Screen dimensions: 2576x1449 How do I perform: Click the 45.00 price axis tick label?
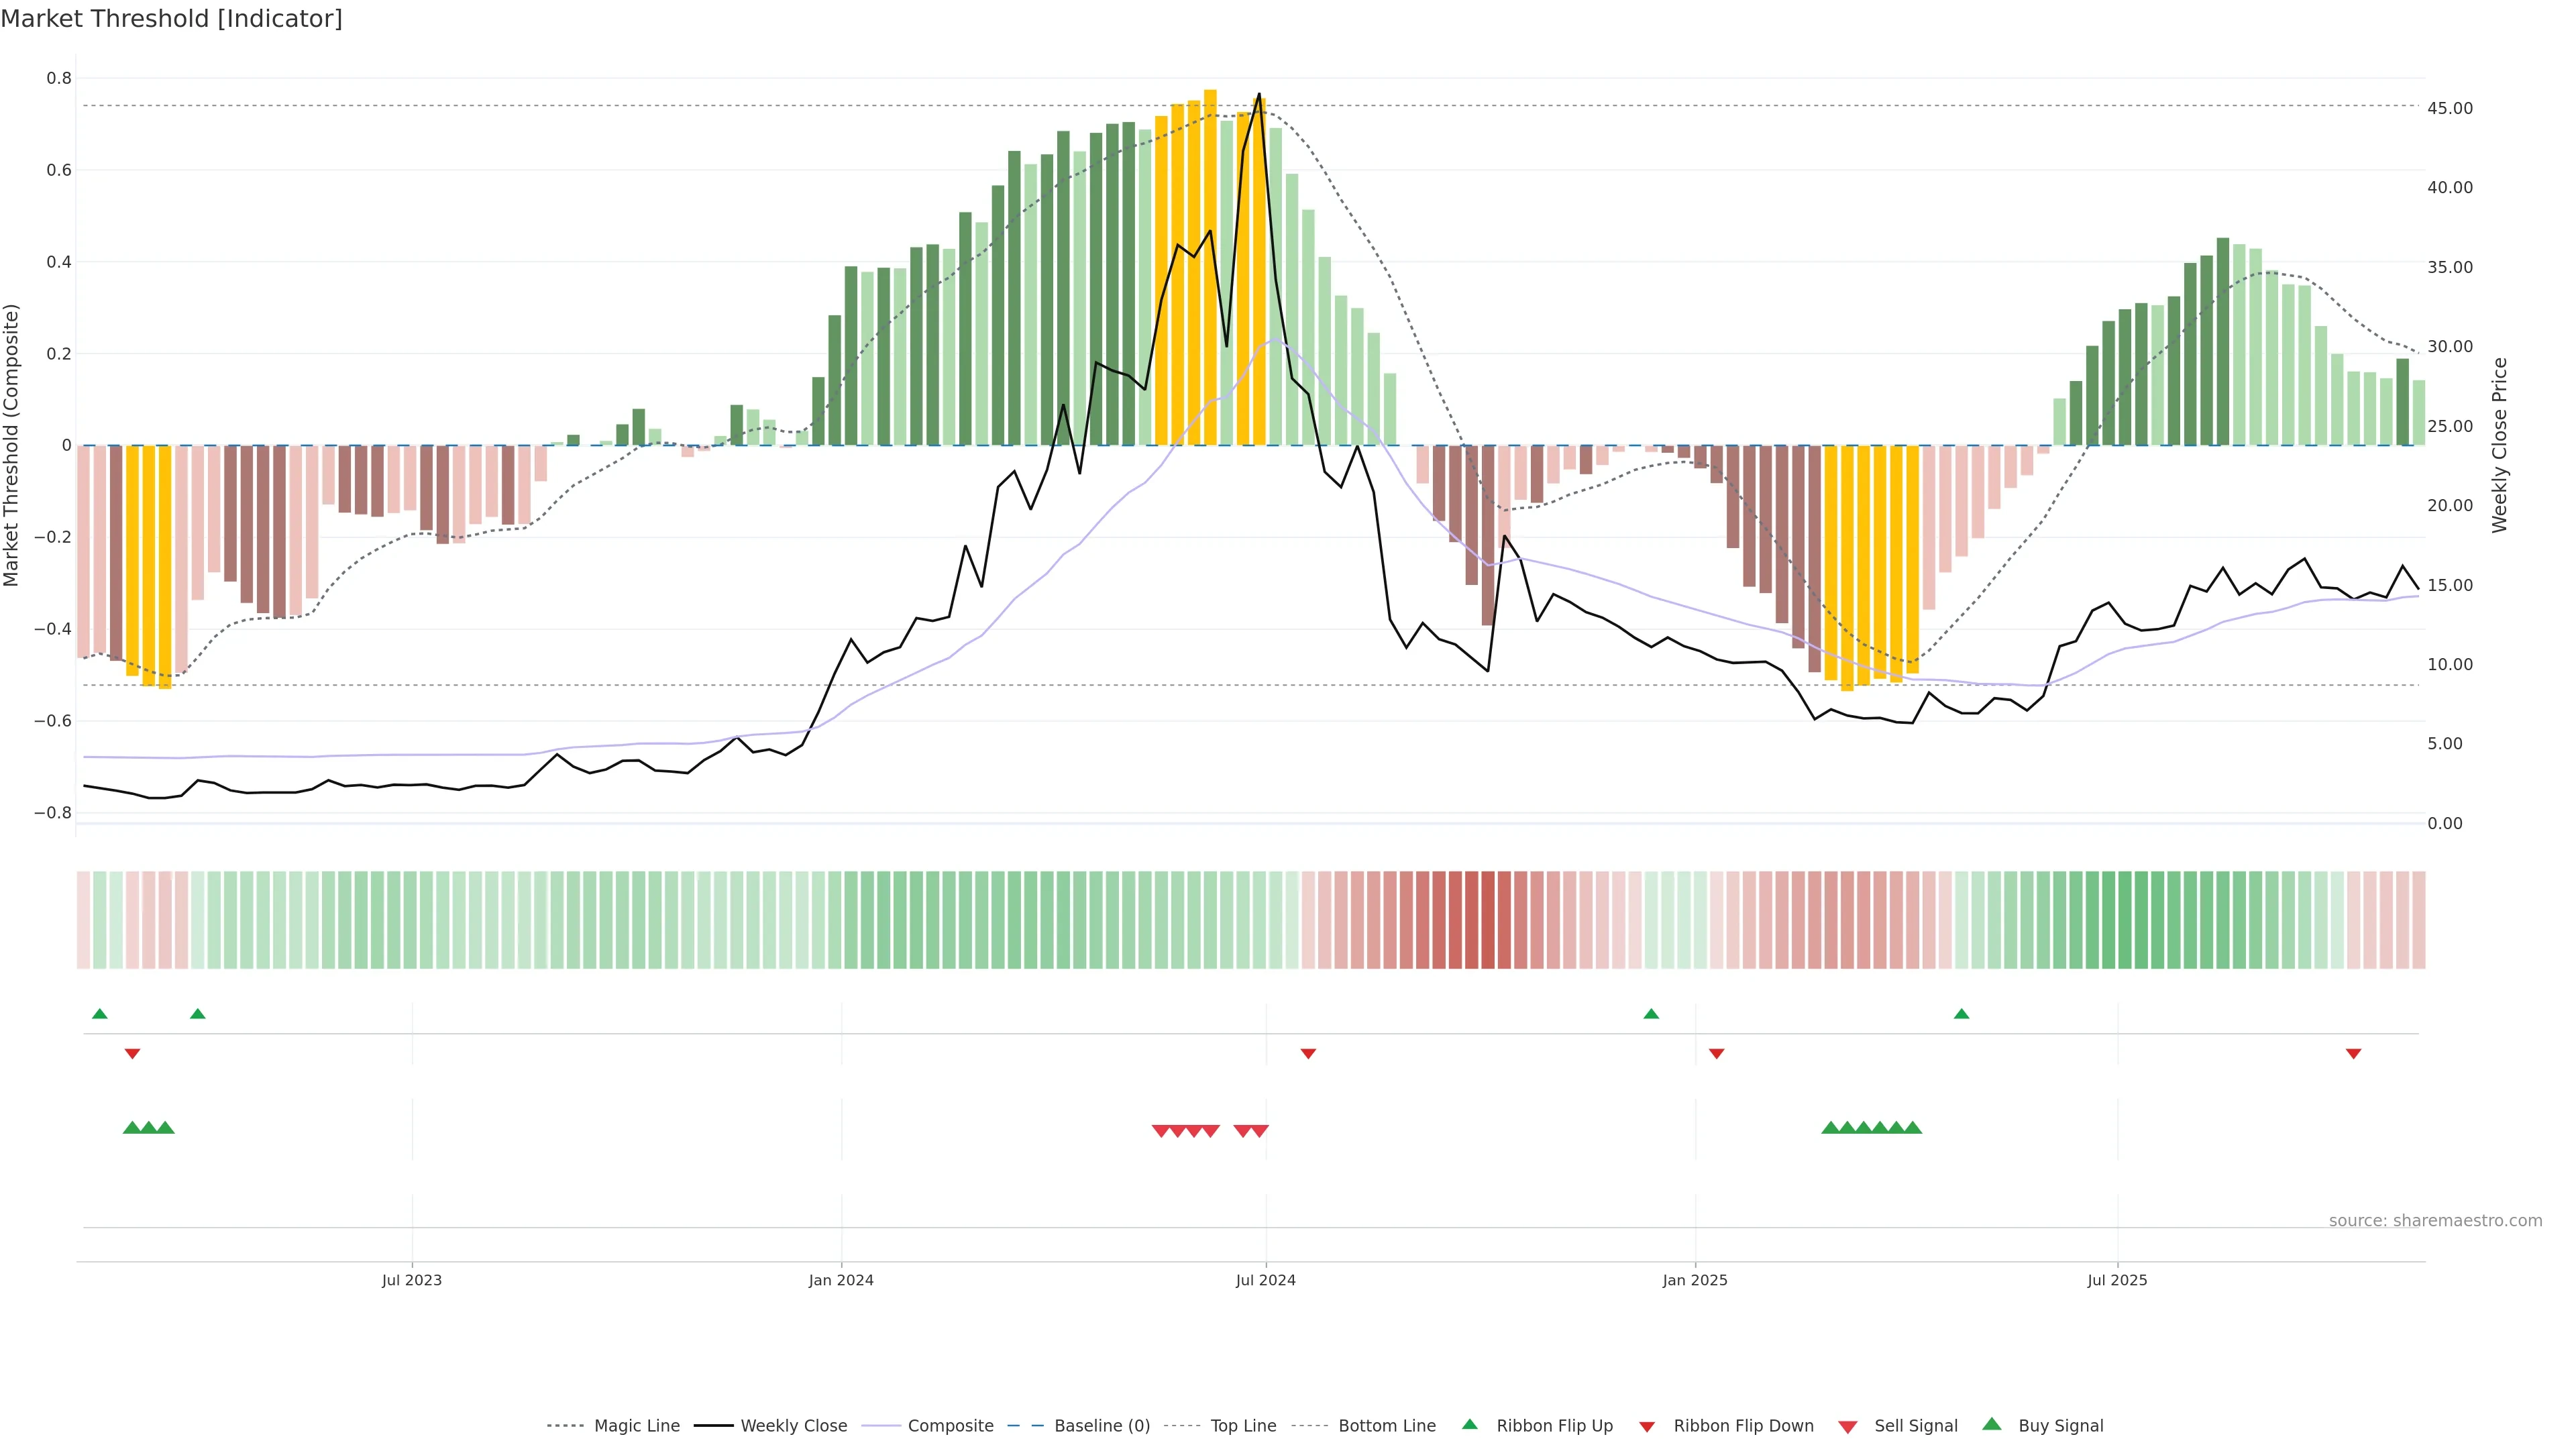[2450, 108]
